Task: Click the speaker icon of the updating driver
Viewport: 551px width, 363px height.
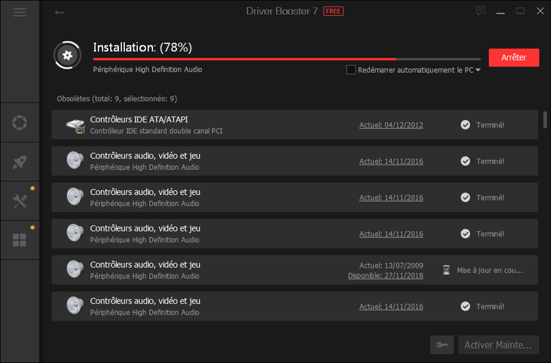Action: 75,269
